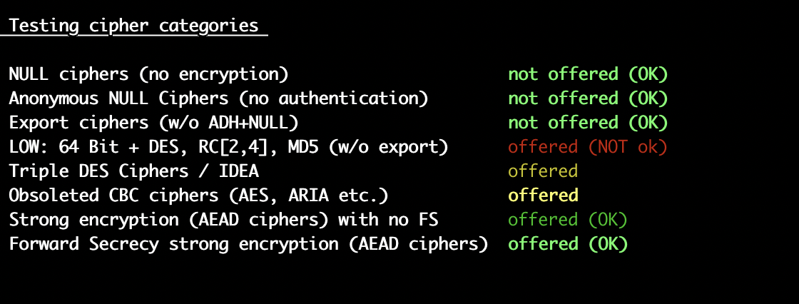Image resolution: width=799 pixels, height=304 pixels.
Task: Click the word 'IDEA' in Triple DES line
Action: point(239,171)
